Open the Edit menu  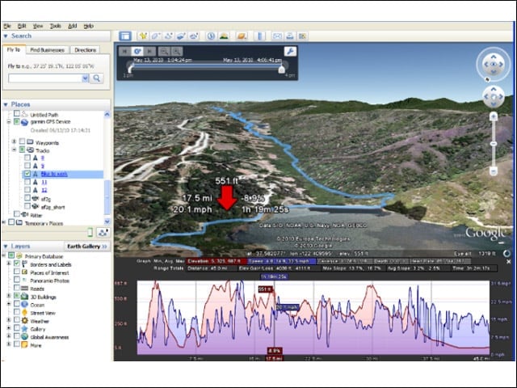click(22, 26)
